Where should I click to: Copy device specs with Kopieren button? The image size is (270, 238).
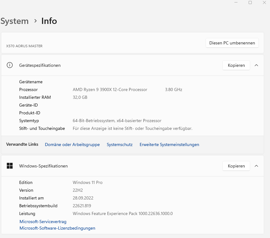(236, 65)
